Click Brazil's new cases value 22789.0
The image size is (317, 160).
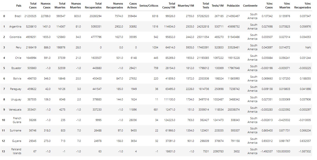pos(45,16)
